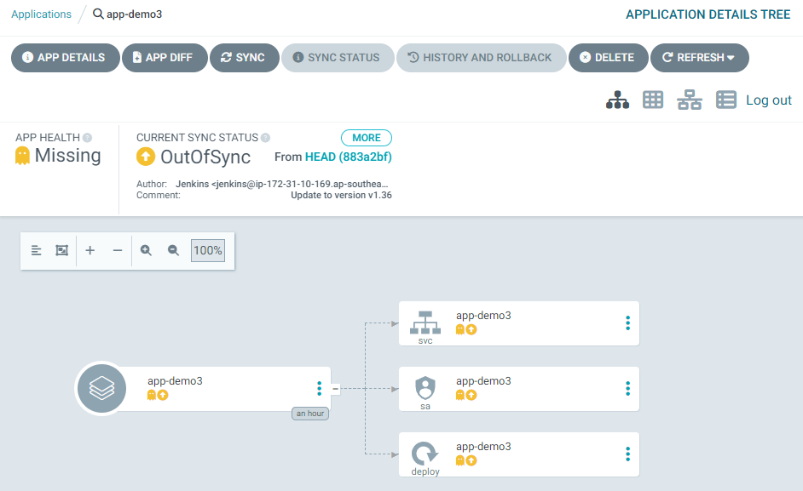
Task: Click the search magnifier icon next to app-demo3
Action: pos(98,14)
